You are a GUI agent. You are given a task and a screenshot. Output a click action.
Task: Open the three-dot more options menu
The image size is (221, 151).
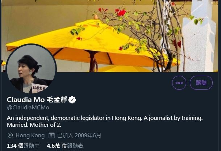(x=179, y=83)
